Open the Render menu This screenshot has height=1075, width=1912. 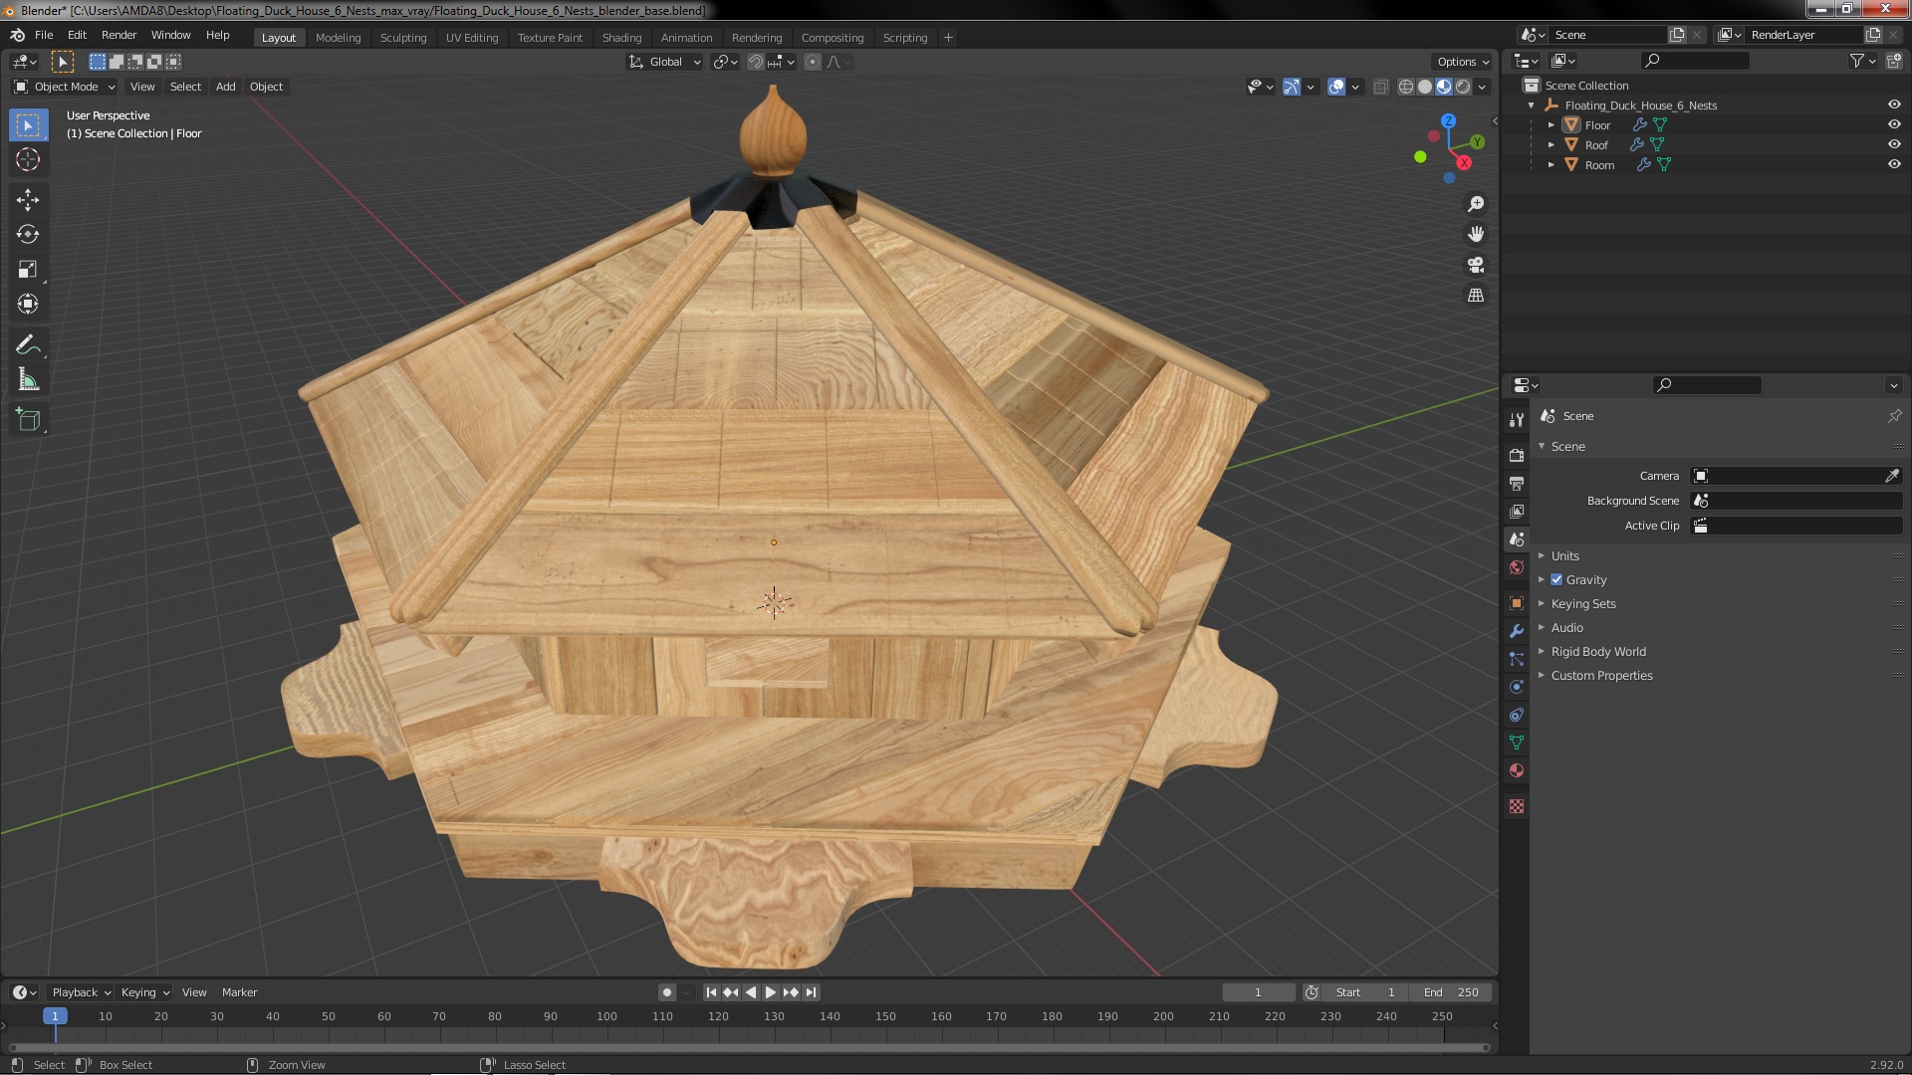(x=119, y=35)
